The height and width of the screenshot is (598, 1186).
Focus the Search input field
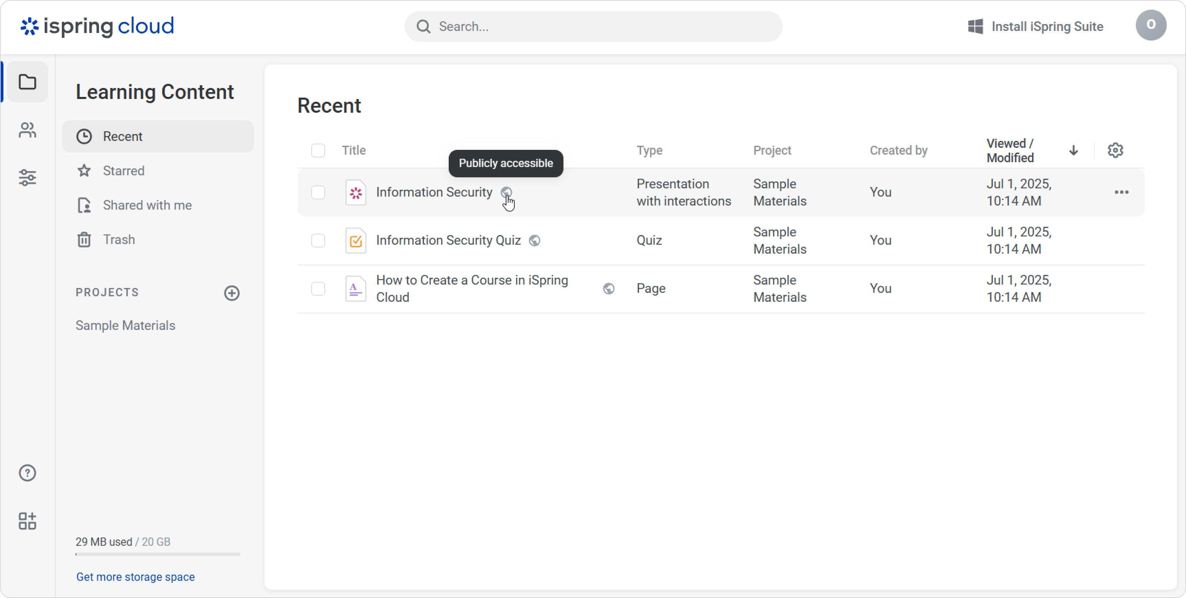tap(593, 27)
